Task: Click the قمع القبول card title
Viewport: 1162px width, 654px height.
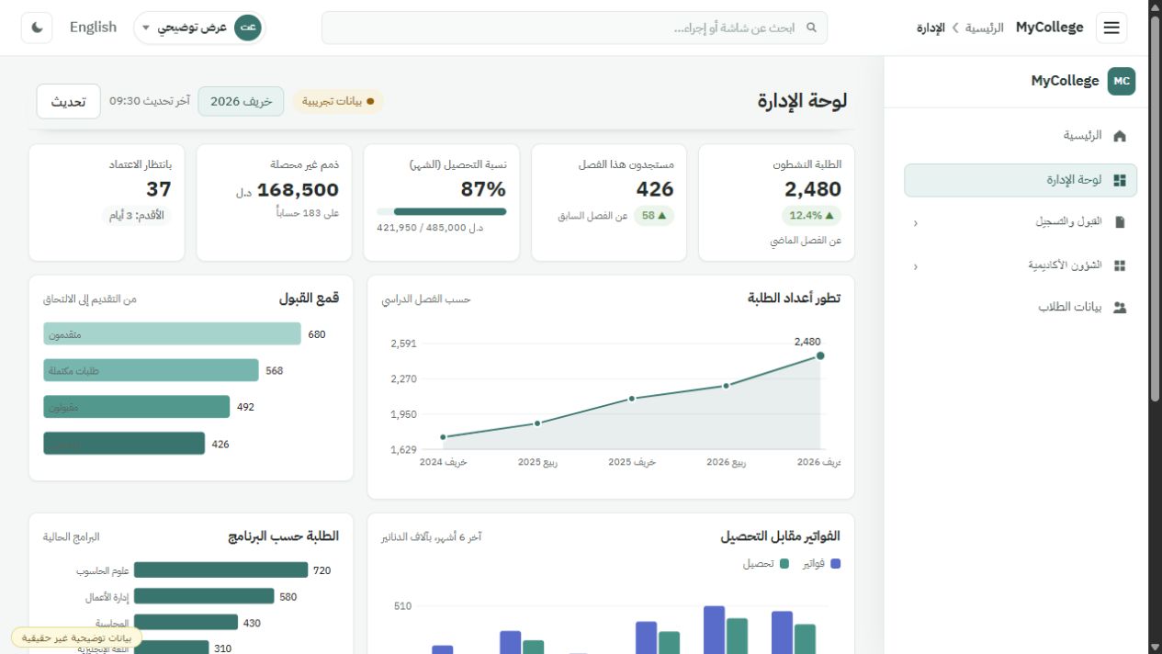Action: click(310, 299)
